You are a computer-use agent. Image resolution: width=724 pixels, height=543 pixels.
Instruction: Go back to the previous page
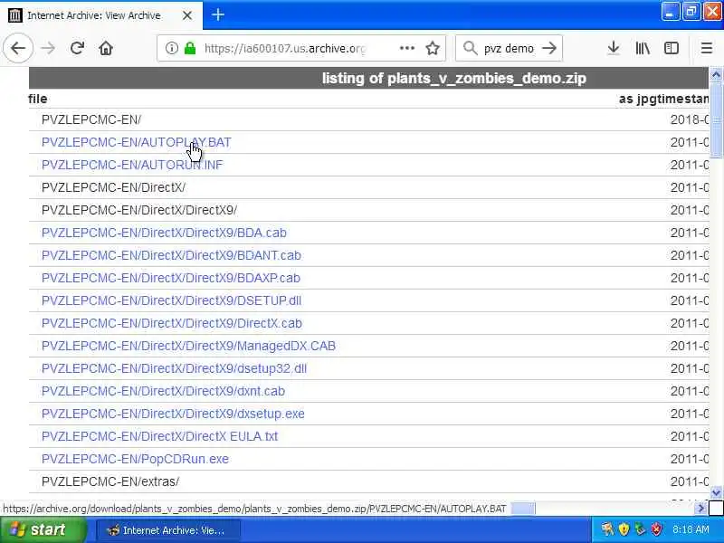(18, 48)
